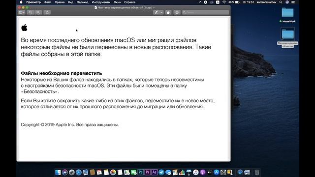Open Numbers from the Dock
This screenshot has height=177, width=315.
[x=182, y=173]
